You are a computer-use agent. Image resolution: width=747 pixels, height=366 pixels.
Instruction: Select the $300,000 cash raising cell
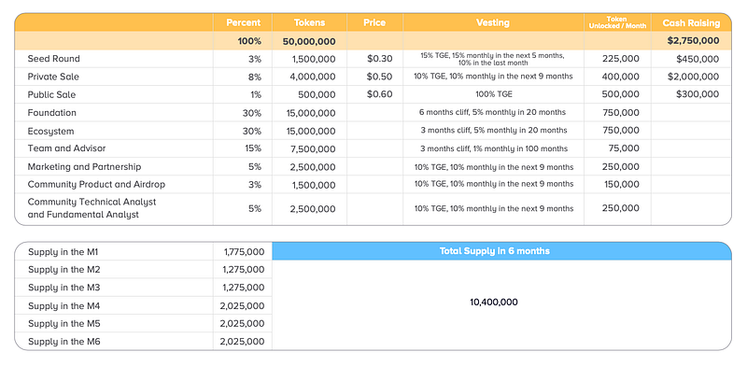(698, 94)
